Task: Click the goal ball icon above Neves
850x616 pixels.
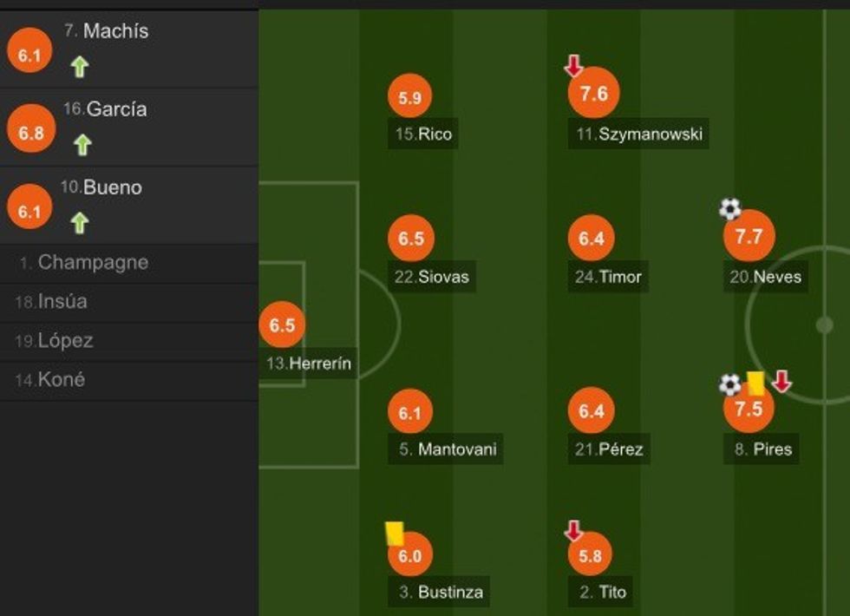Action: pos(730,208)
